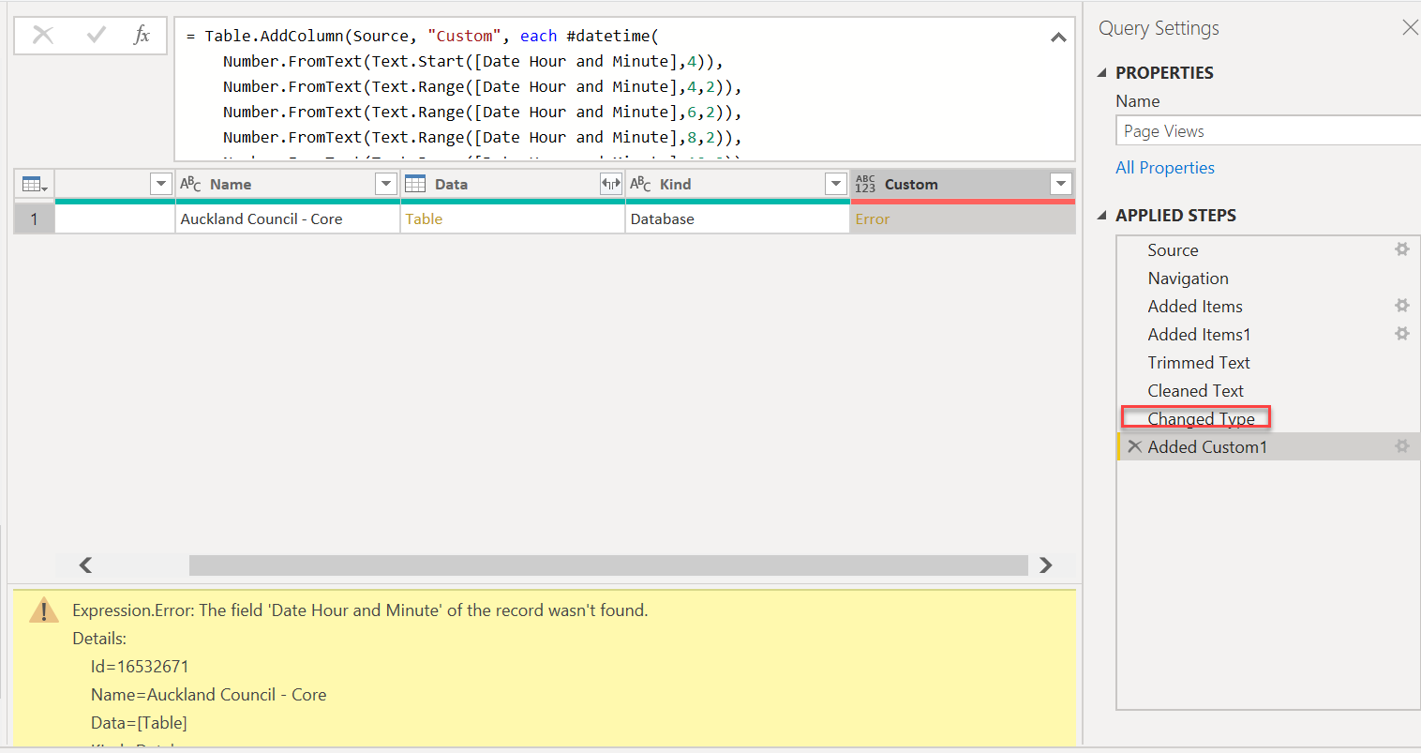Delete the Added Custom1 step with its X
Screen dimensions: 1421x753
point(1134,446)
